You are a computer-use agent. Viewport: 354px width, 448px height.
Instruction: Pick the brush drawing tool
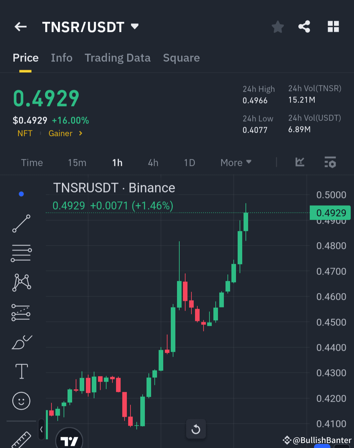pyautogui.click(x=21, y=342)
